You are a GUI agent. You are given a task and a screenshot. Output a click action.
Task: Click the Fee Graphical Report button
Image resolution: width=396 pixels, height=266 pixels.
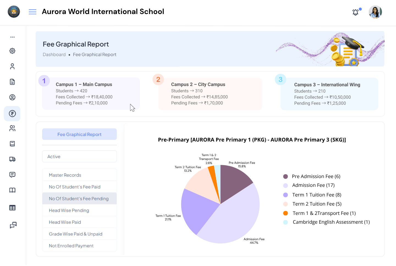point(79,134)
